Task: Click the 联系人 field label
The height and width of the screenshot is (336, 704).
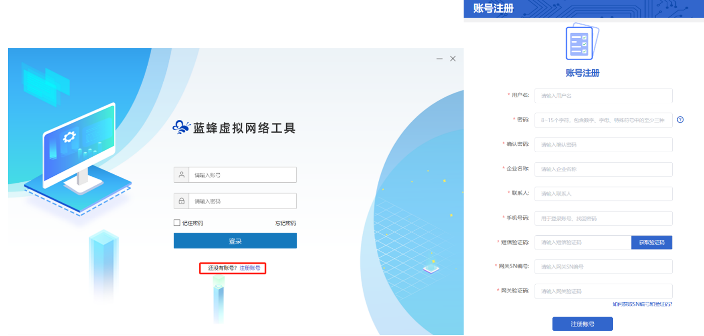Action: point(520,193)
